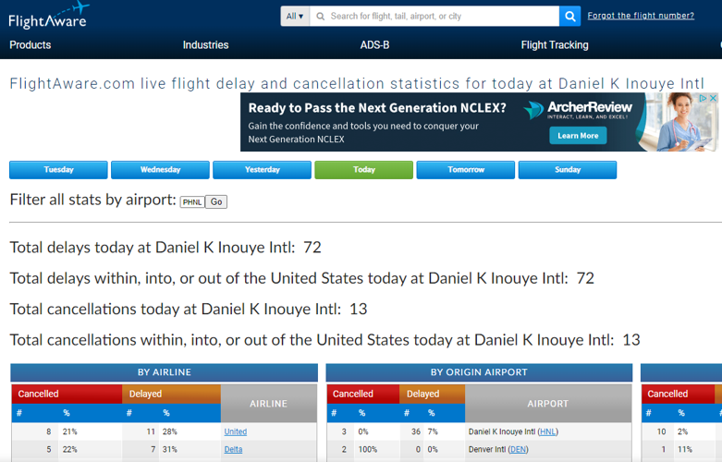Viewport: 722px width, 462px height.
Task: Select the Tuesday day button
Action: click(x=58, y=170)
